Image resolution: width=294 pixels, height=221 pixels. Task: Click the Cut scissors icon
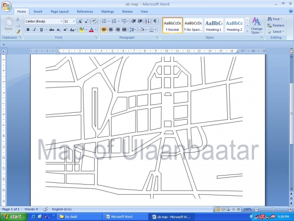click(17, 19)
